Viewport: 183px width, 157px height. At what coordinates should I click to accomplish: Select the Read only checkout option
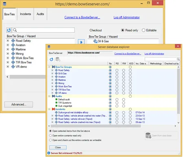point(122,30)
